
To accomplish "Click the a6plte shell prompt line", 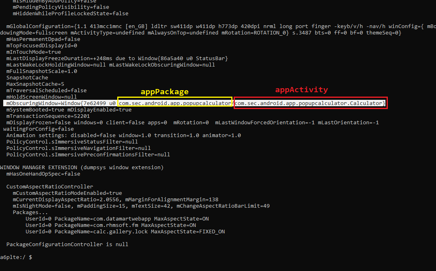I will [x=16, y=257].
